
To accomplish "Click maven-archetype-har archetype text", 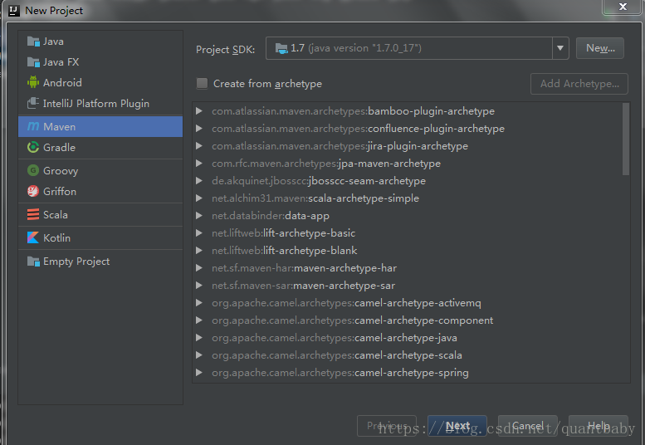I will (x=345, y=267).
